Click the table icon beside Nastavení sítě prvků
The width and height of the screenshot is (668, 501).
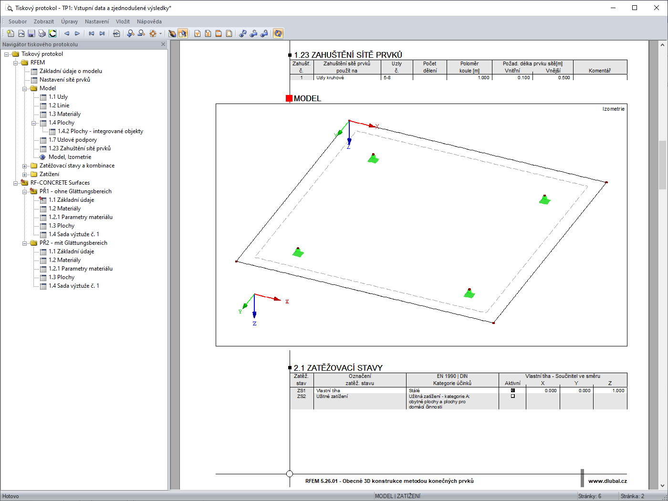[34, 80]
